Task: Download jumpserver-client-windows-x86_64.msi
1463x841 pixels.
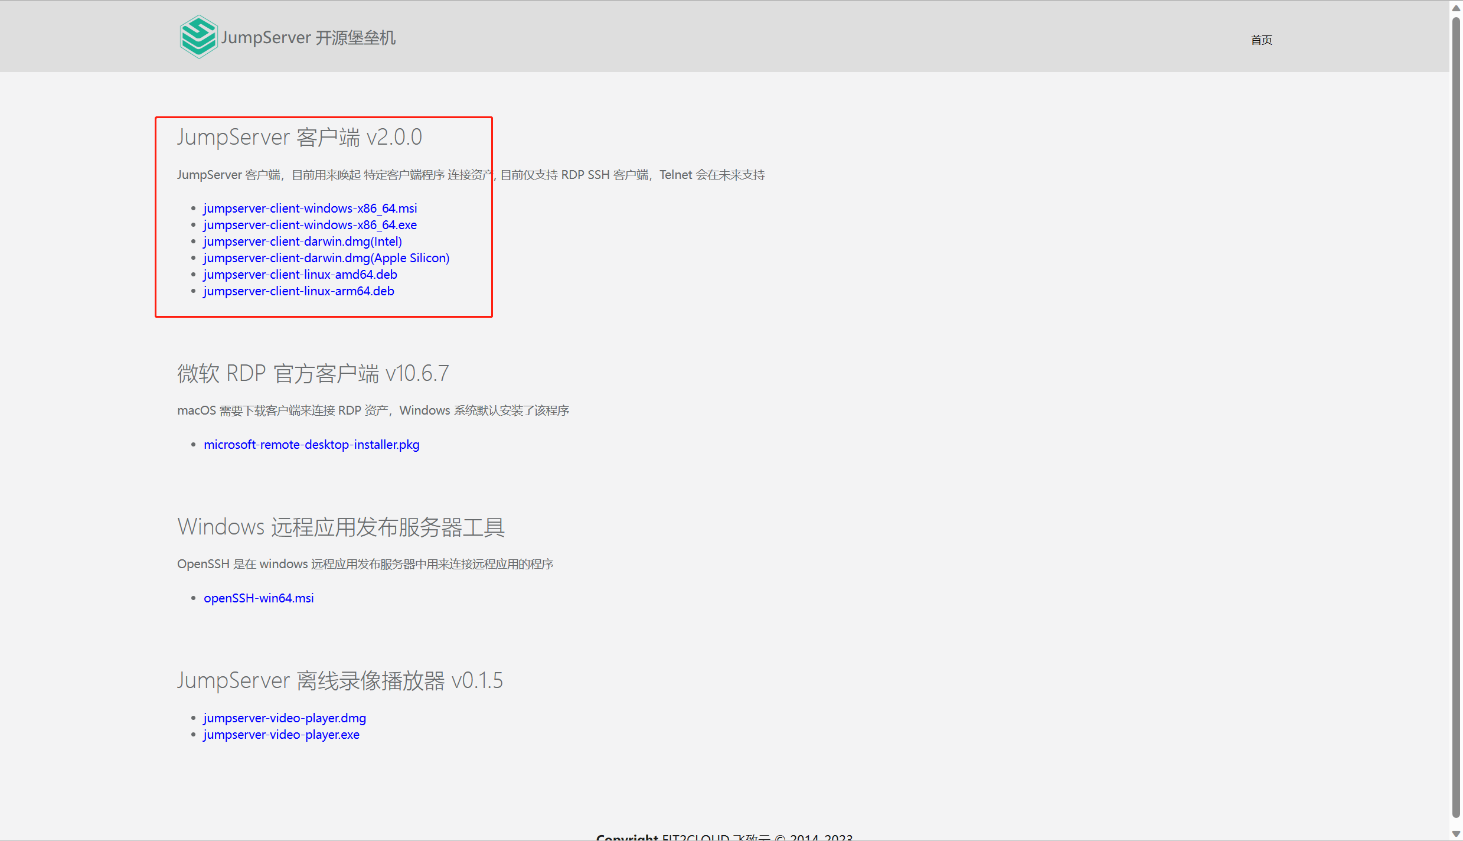Action: tap(309, 208)
